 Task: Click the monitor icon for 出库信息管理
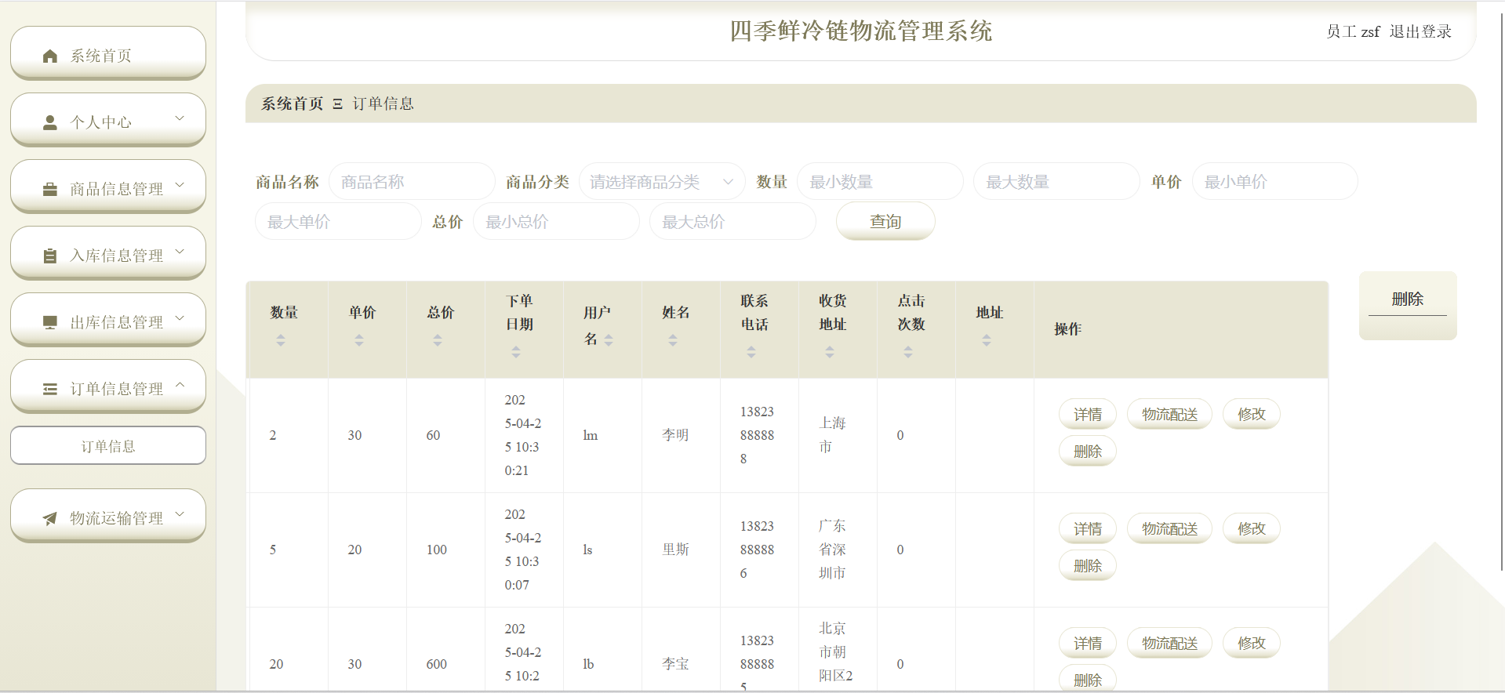50,322
